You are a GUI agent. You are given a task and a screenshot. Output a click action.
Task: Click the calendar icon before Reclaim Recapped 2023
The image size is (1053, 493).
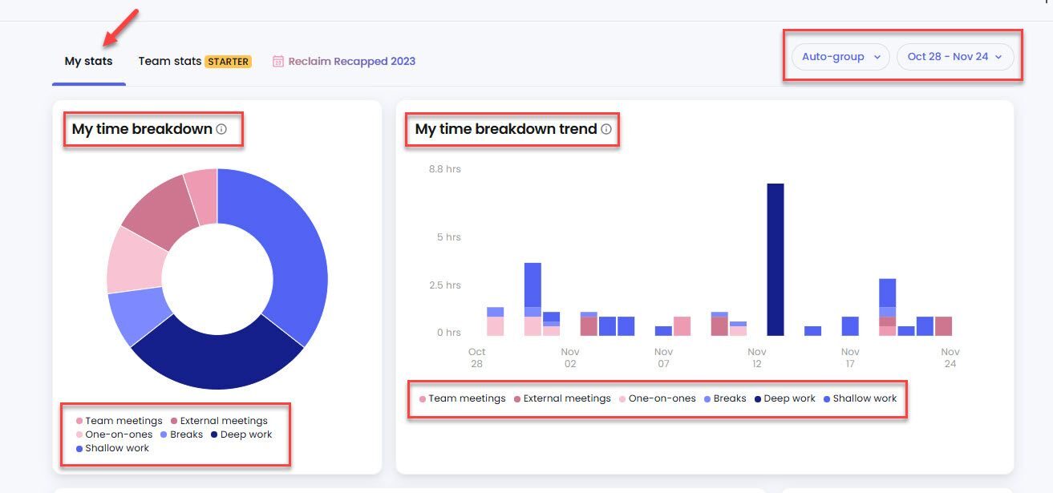278,61
